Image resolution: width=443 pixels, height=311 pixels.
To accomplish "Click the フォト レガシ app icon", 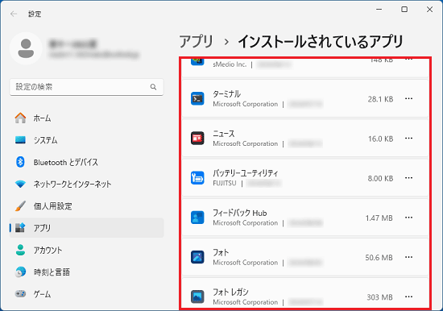I will click(x=197, y=296).
